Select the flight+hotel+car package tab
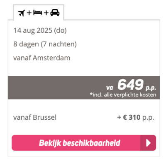 pos(39,12)
